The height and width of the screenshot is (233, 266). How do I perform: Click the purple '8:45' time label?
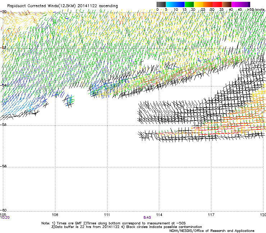click(x=147, y=218)
